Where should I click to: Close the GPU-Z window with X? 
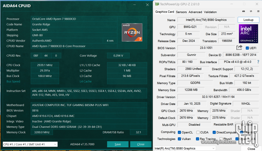coord(257,4)
